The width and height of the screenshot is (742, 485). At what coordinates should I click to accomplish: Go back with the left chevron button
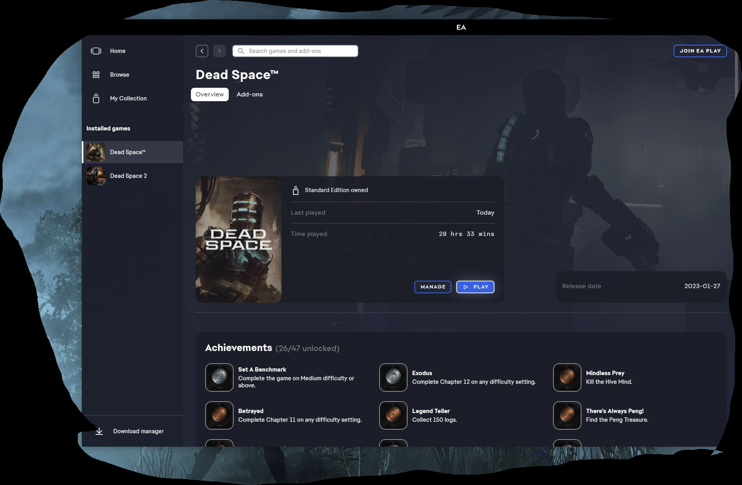pyautogui.click(x=202, y=51)
